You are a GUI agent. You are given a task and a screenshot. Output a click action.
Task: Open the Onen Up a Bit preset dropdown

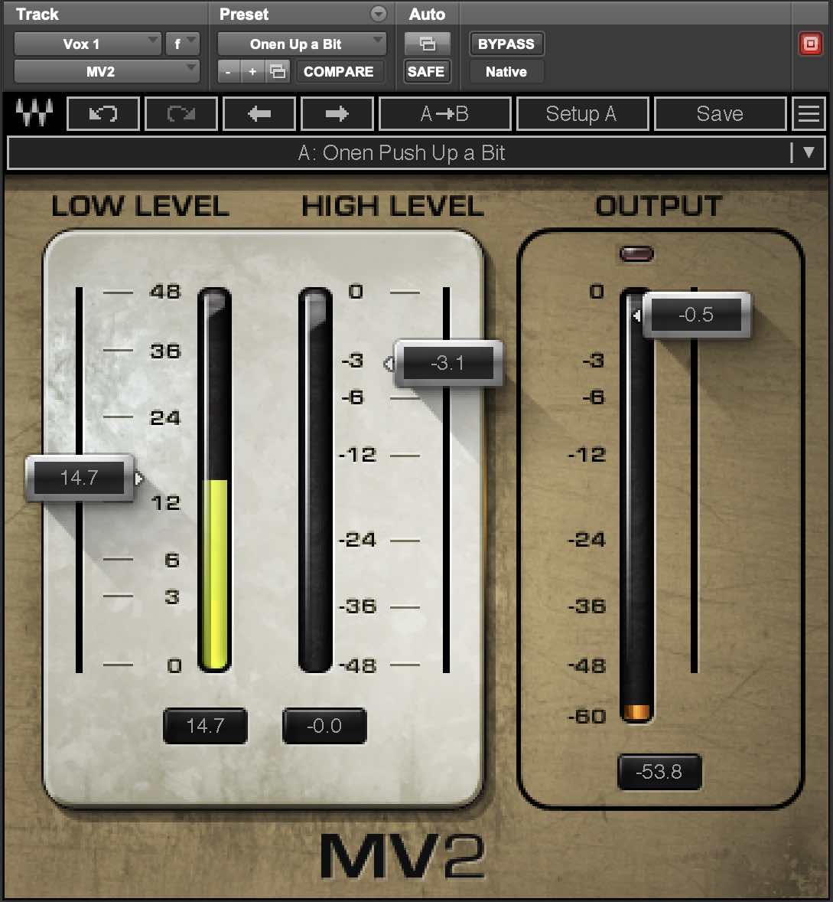301,44
